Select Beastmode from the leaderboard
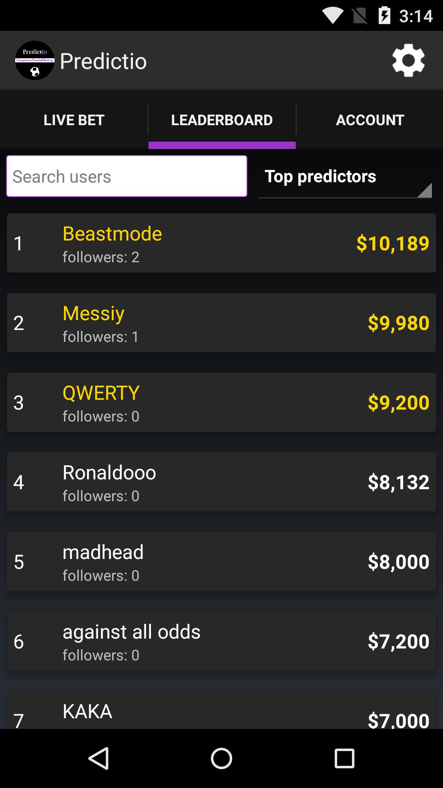 click(x=221, y=243)
